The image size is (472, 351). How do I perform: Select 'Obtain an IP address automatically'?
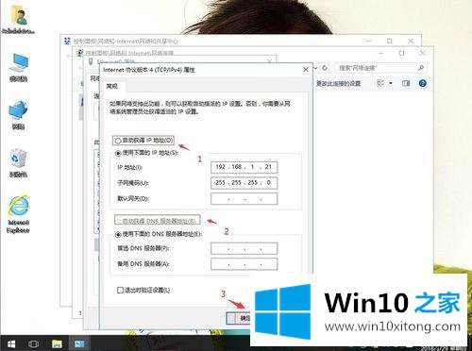click(143, 141)
